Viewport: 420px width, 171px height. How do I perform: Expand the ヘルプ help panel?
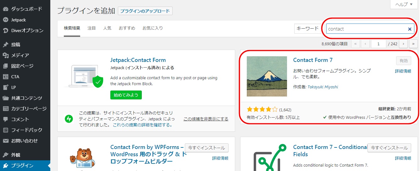403,4
